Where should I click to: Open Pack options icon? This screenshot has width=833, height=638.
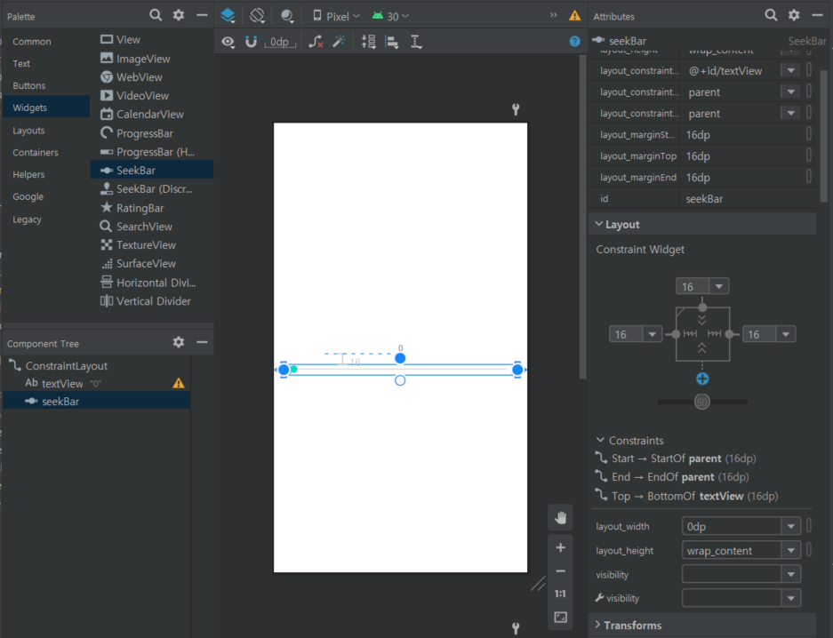point(369,42)
